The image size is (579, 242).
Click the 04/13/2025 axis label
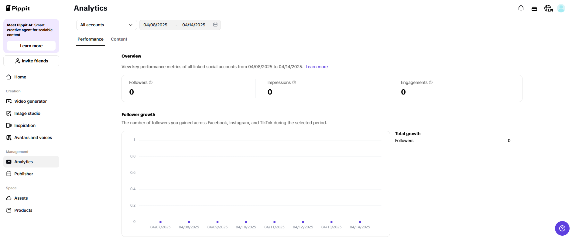(x=331, y=227)
